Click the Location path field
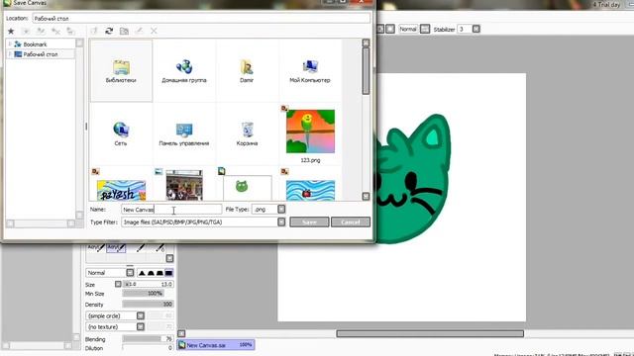The width and height of the screenshot is (634, 356). pos(201,18)
